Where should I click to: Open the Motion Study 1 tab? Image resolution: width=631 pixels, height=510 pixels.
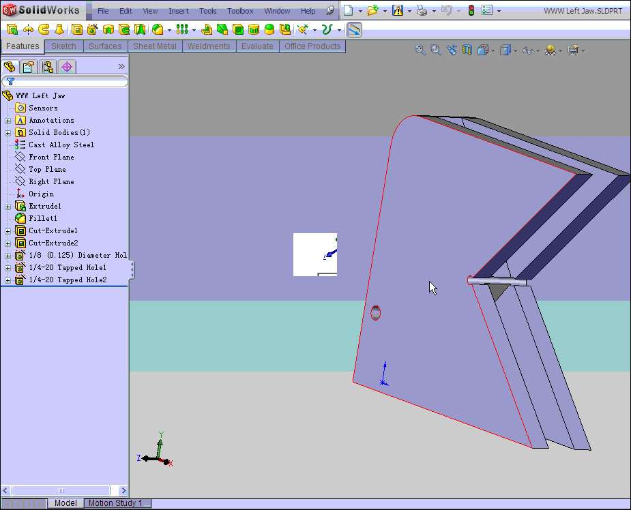pos(117,503)
